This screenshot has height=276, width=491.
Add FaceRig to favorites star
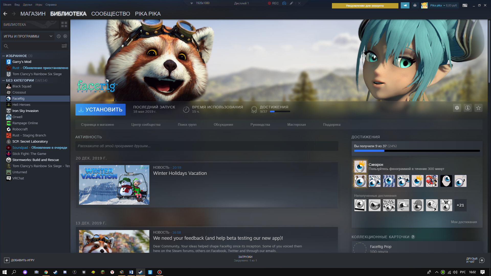(x=478, y=108)
